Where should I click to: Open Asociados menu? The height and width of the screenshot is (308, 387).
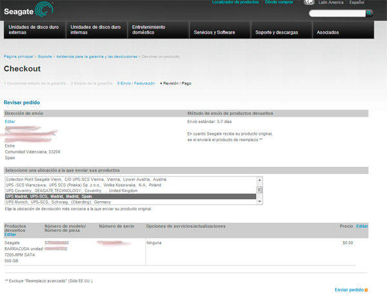343,30
